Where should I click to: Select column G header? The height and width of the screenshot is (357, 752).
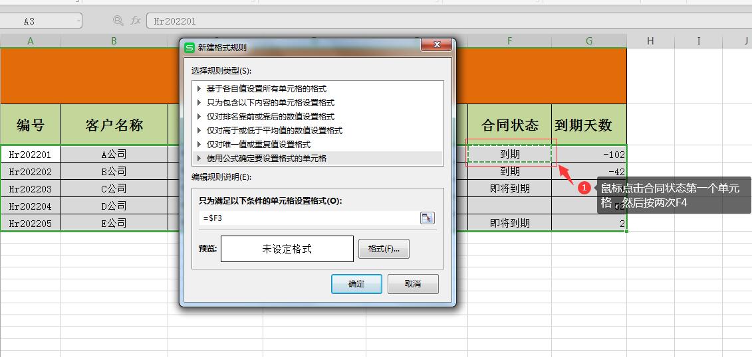(x=589, y=41)
